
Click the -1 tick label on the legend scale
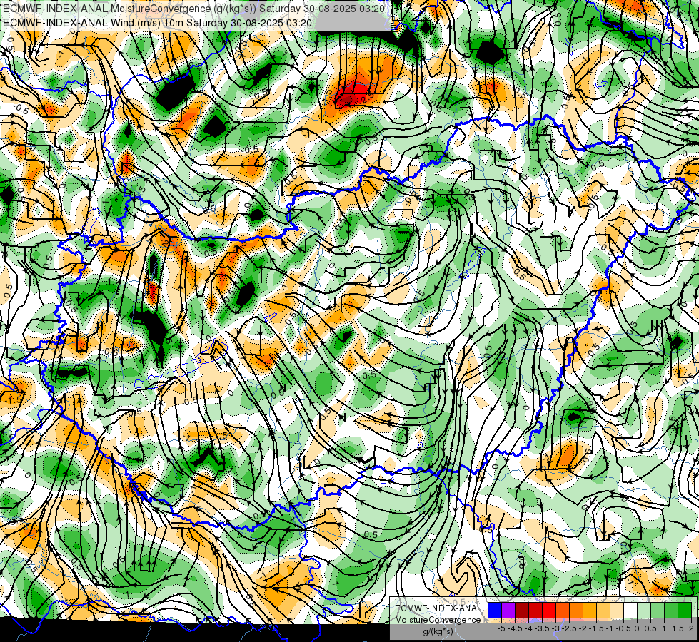610,628
